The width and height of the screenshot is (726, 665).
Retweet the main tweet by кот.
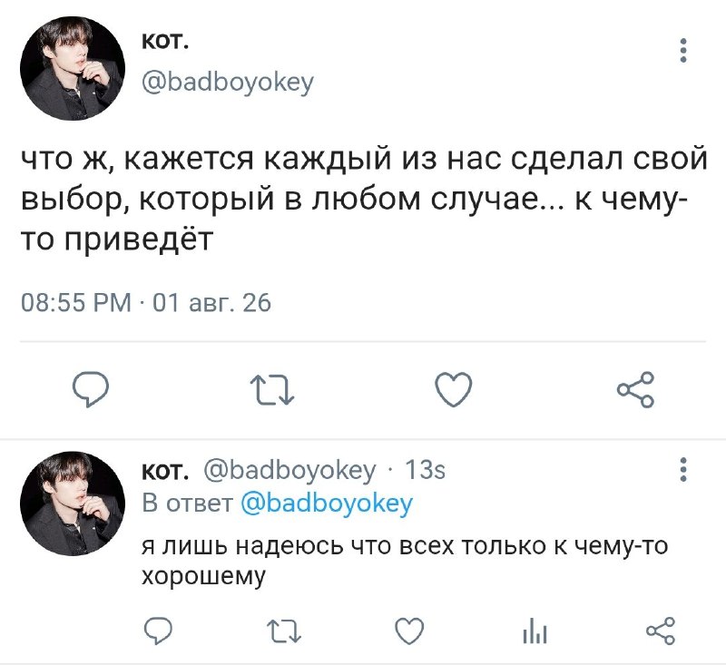pyautogui.click(x=271, y=390)
